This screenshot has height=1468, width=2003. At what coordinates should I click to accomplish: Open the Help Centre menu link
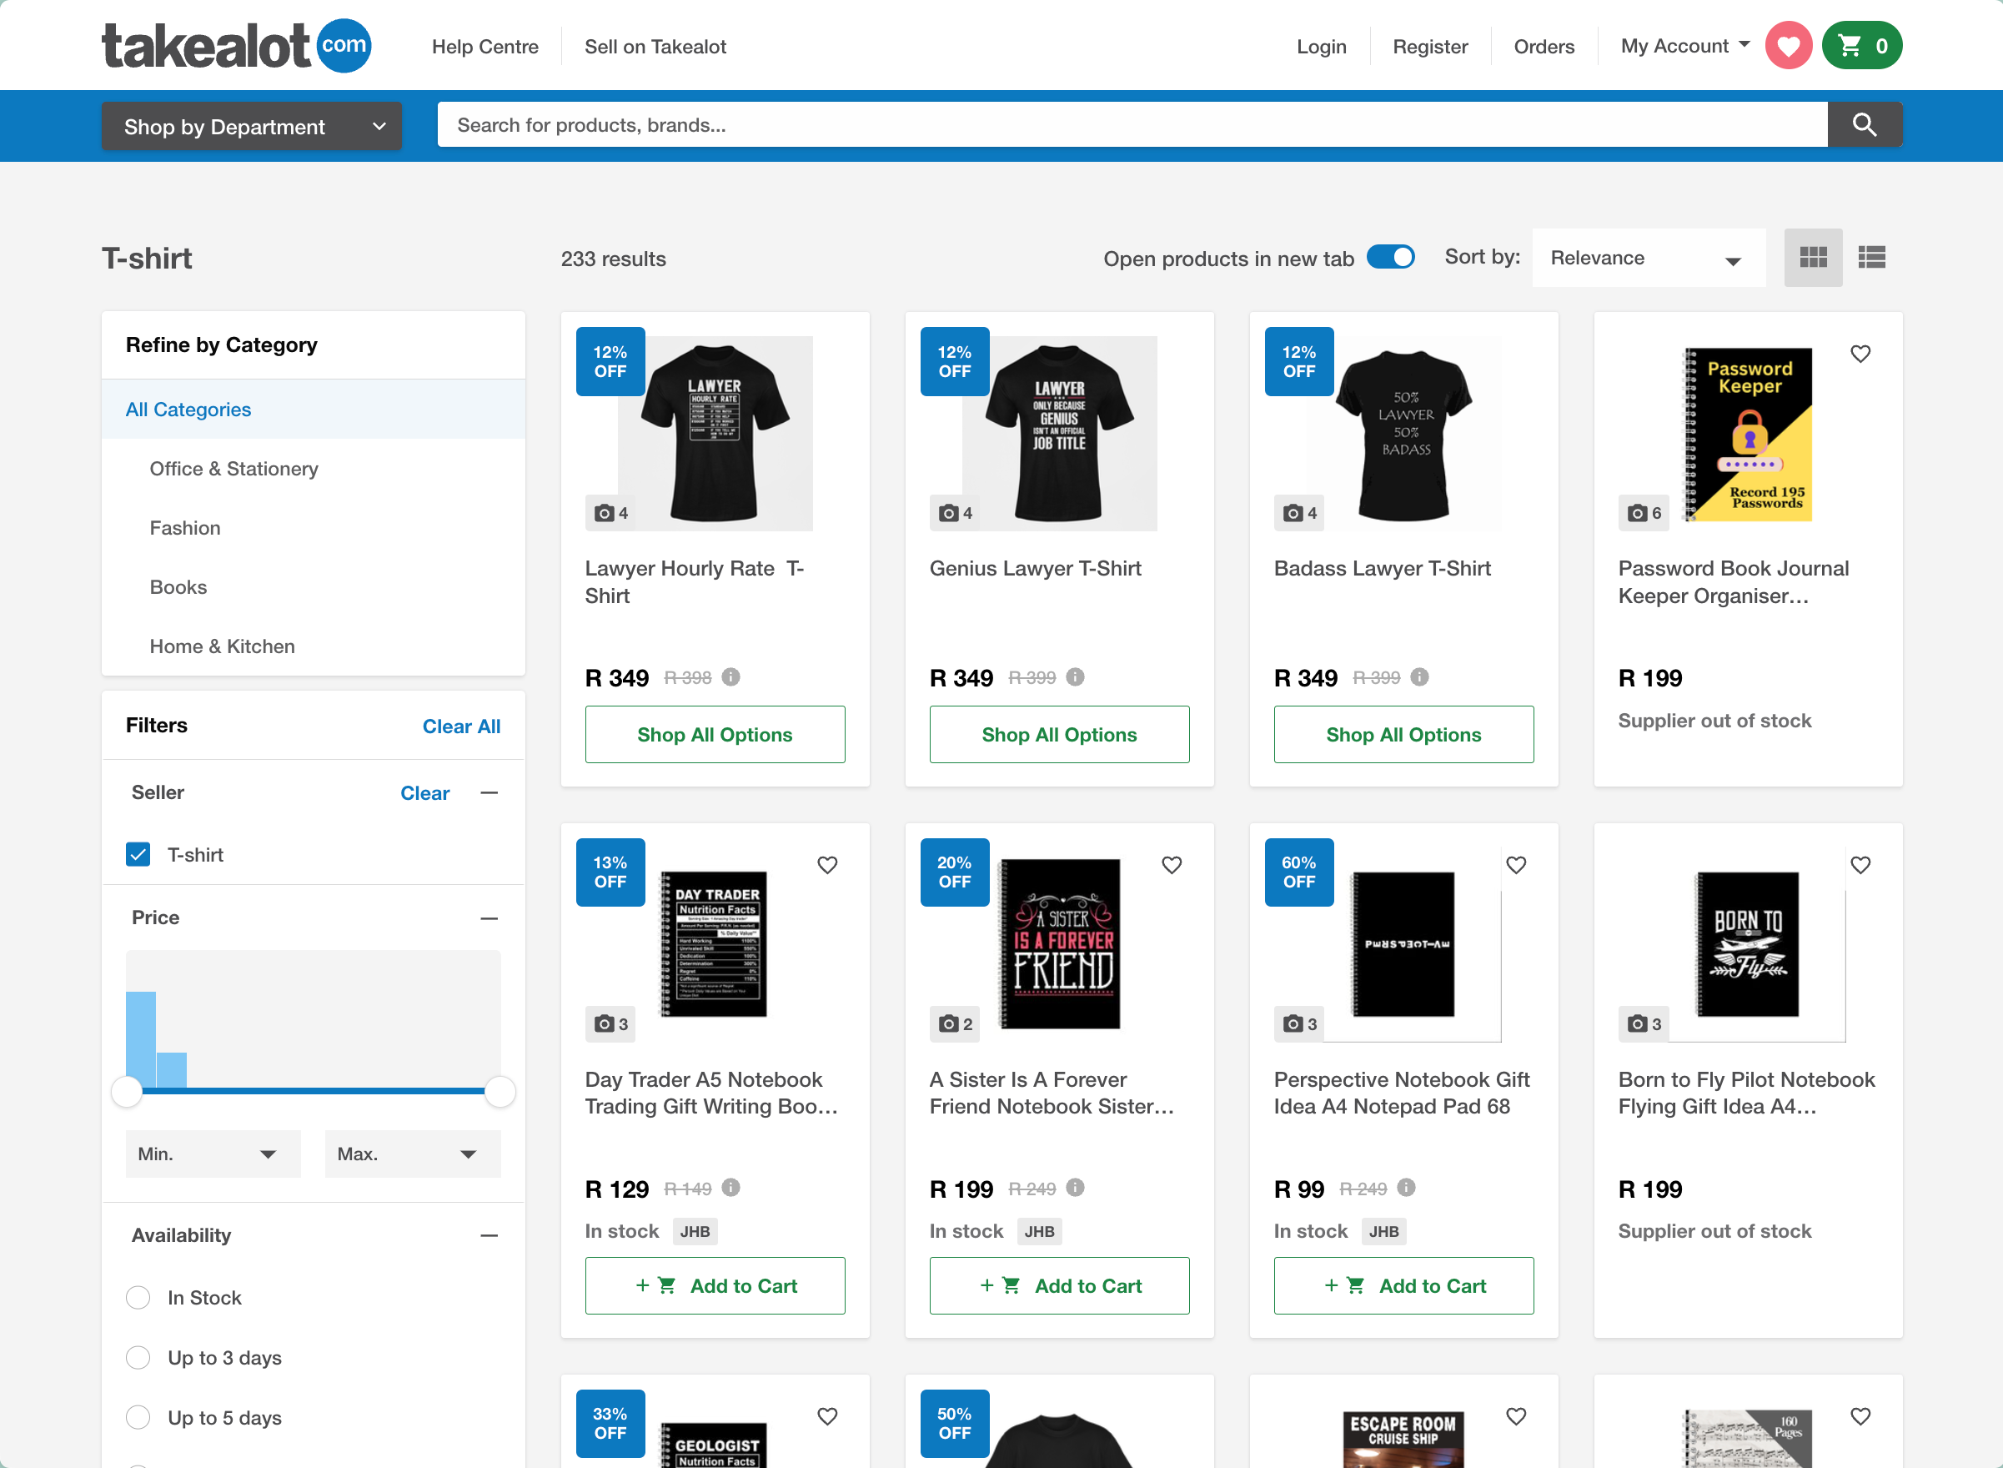click(485, 47)
